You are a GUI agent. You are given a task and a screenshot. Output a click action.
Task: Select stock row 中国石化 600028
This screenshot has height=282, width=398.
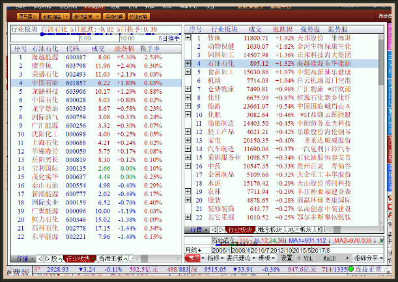[x=96, y=100]
